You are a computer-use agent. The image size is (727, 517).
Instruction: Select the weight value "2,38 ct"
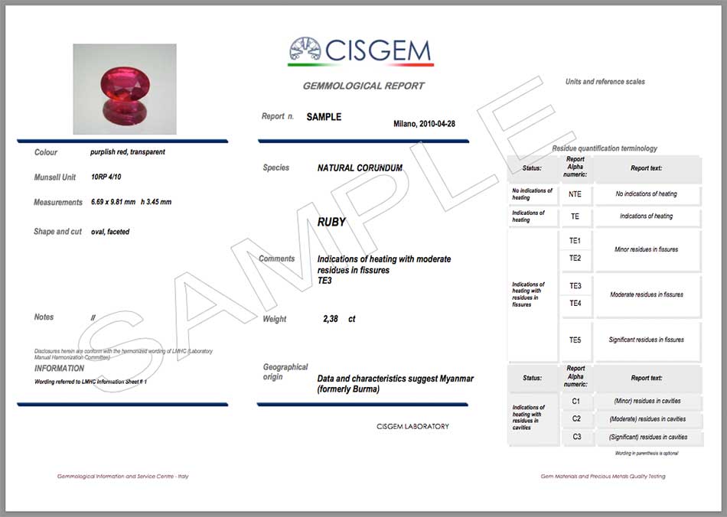(x=339, y=319)
